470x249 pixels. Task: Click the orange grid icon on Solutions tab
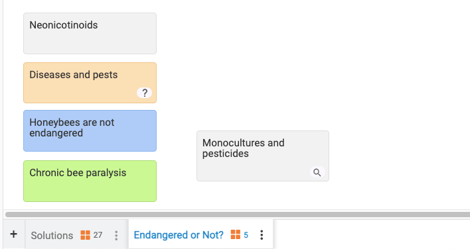(x=85, y=235)
